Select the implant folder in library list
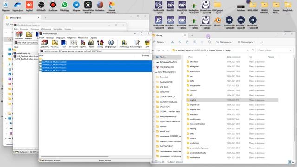Screen dimensions: 297x167 [x=232, y=100]
